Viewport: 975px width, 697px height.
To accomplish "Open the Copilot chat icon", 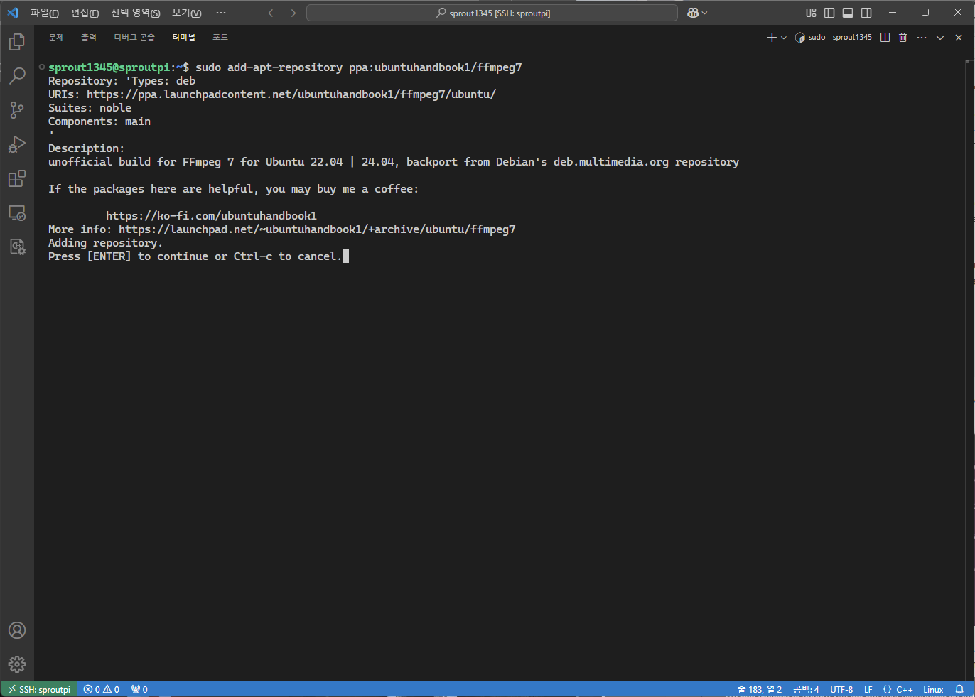I will click(693, 13).
